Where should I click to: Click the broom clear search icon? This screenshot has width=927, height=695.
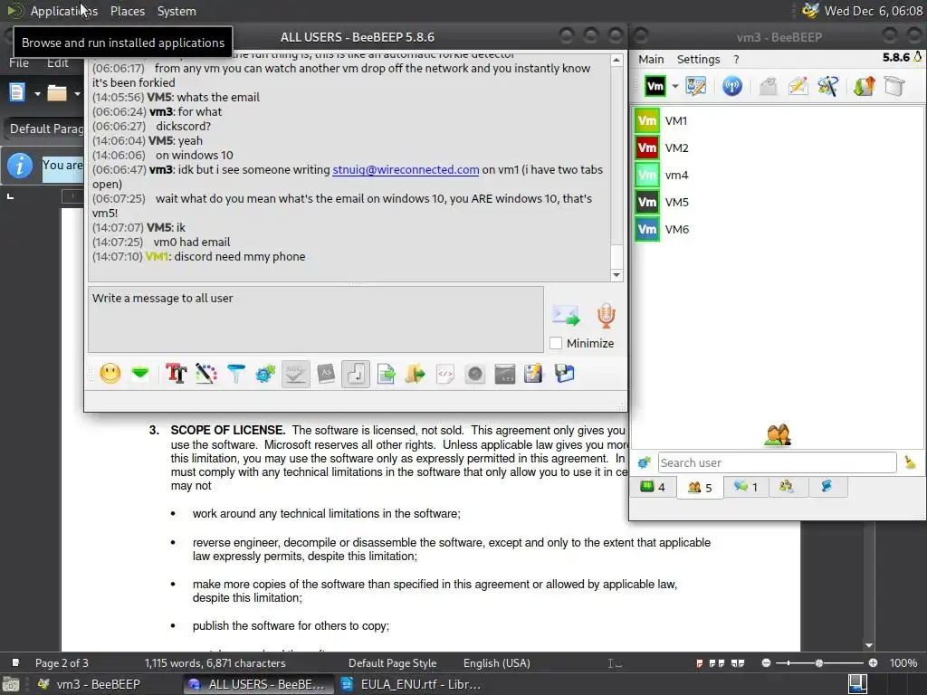tap(910, 462)
